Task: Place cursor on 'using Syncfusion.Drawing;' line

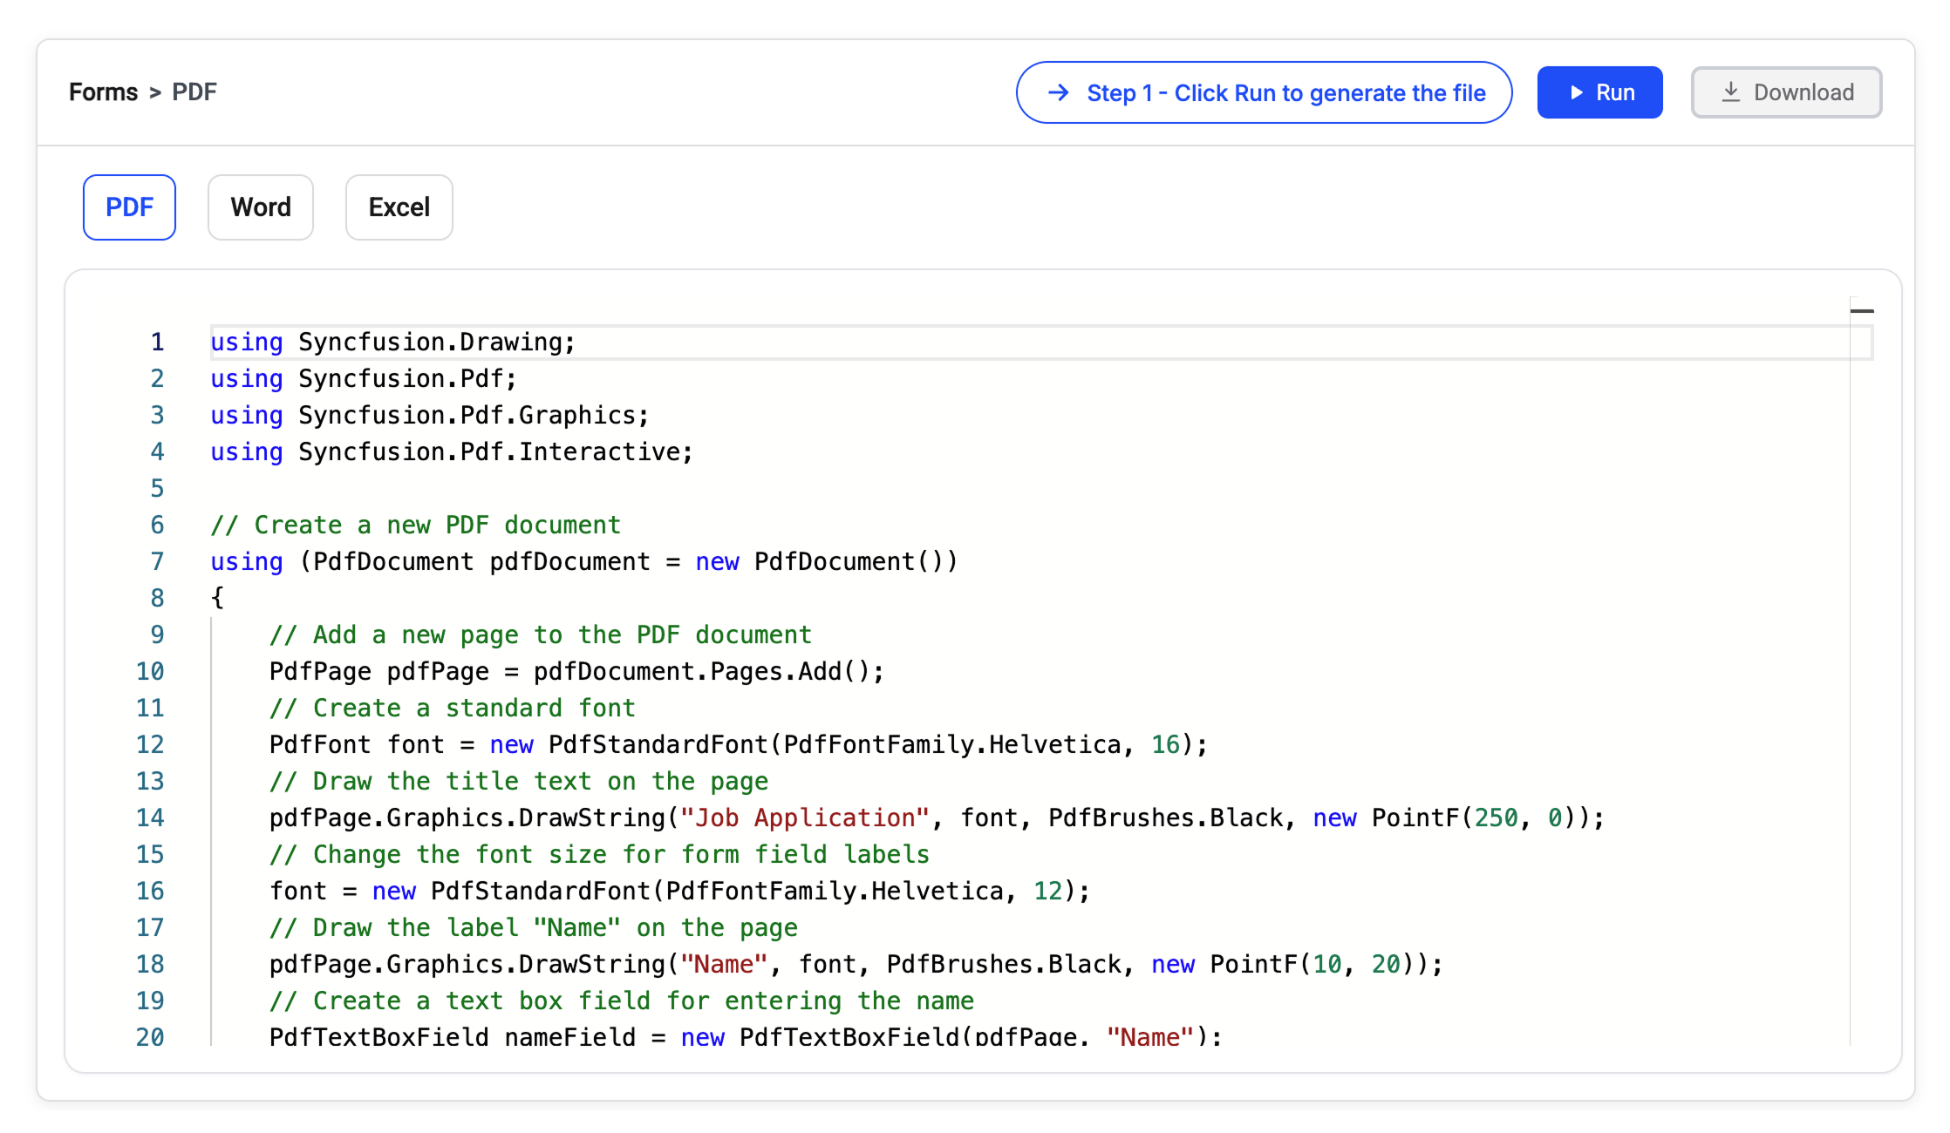Action: (x=392, y=342)
